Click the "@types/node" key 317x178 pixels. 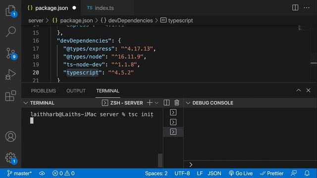click(x=84, y=57)
